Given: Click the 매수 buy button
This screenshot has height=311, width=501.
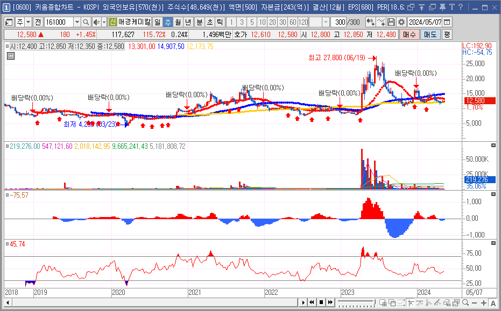Looking at the screenshot, I should coord(410,34).
